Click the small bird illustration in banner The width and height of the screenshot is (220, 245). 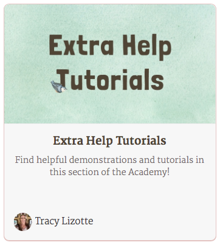click(58, 86)
